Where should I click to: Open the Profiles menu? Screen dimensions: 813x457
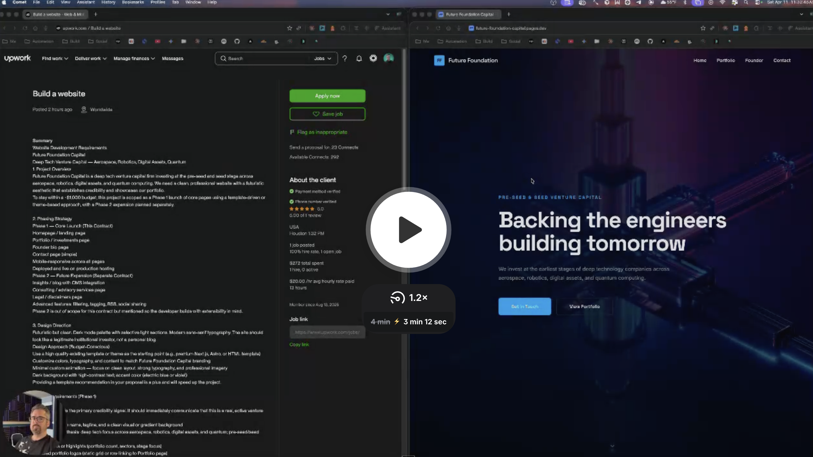(x=158, y=2)
